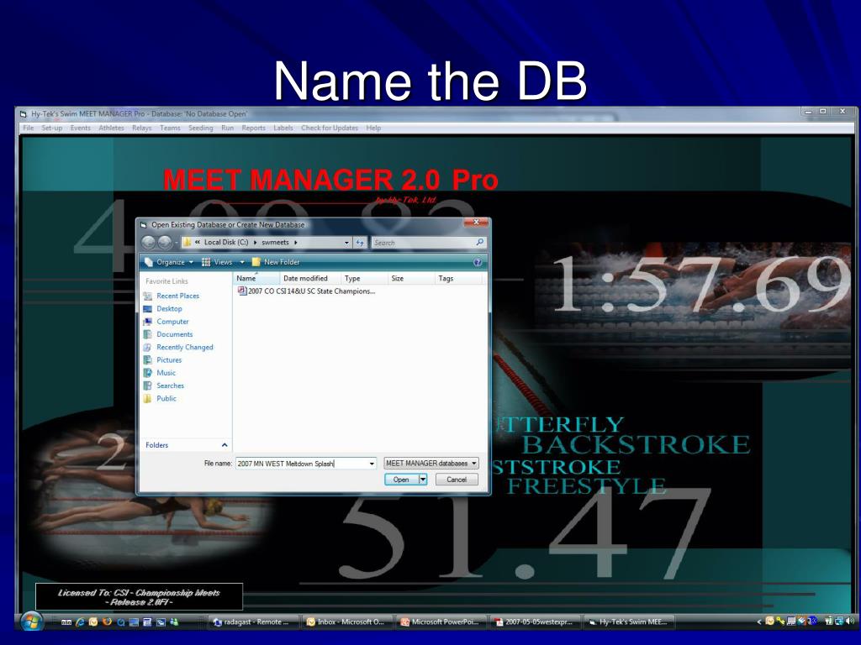Switch to Inbox - Microsoft Outlook taskbar button
Image resolution: width=861 pixels, height=645 pixels.
[x=347, y=622]
